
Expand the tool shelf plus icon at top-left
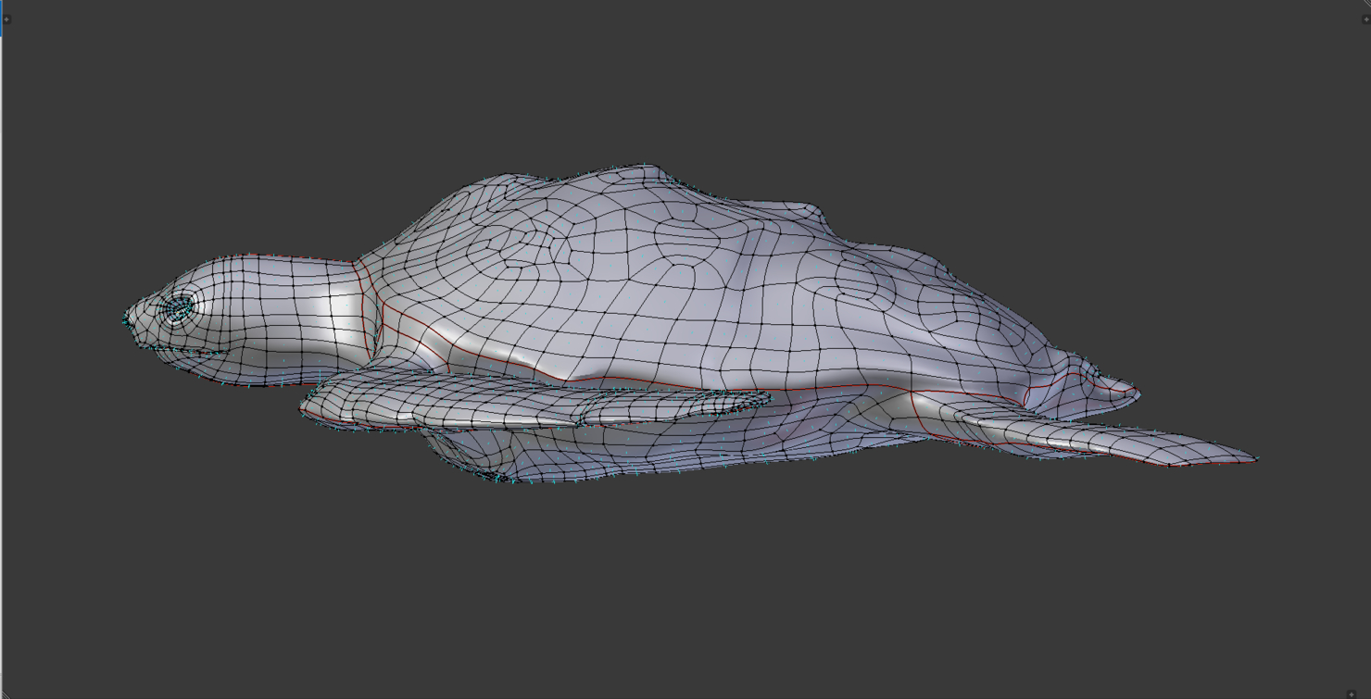coord(7,19)
